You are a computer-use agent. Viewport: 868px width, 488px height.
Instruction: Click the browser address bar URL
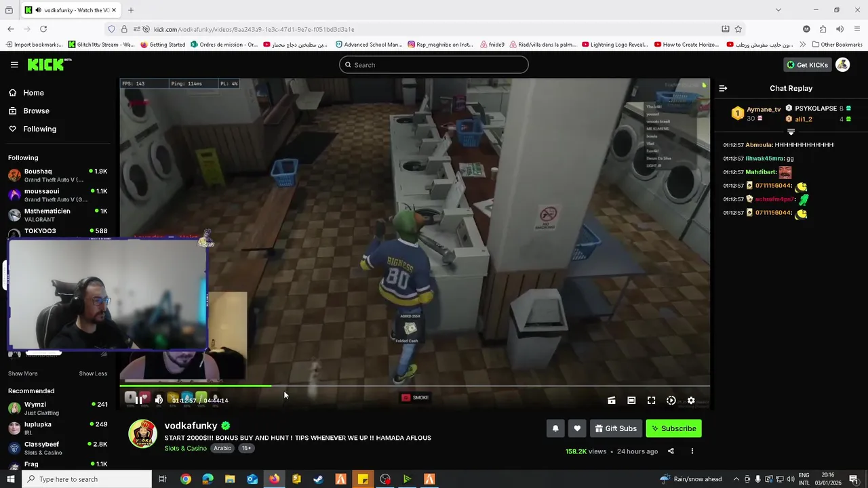(254, 30)
